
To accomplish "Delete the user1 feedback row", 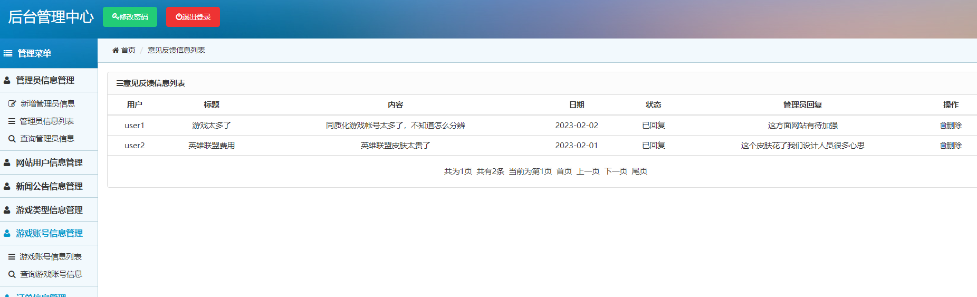I will [x=951, y=126].
